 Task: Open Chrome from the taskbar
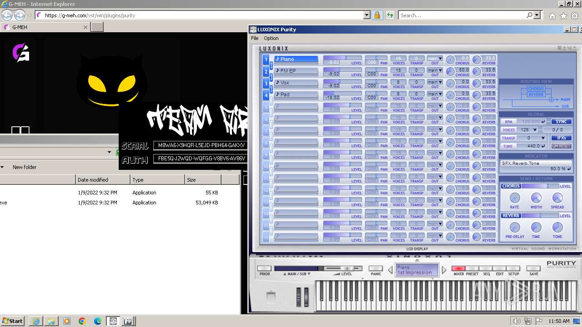point(82,321)
